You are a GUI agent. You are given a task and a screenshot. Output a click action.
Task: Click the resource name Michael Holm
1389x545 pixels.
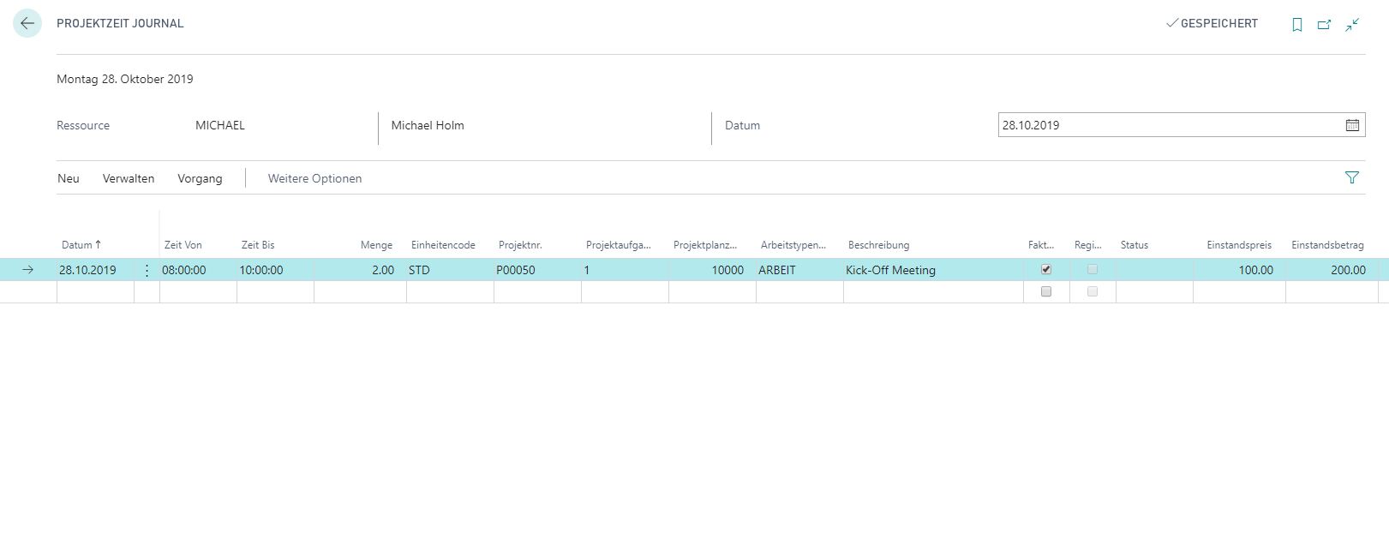point(428,125)
